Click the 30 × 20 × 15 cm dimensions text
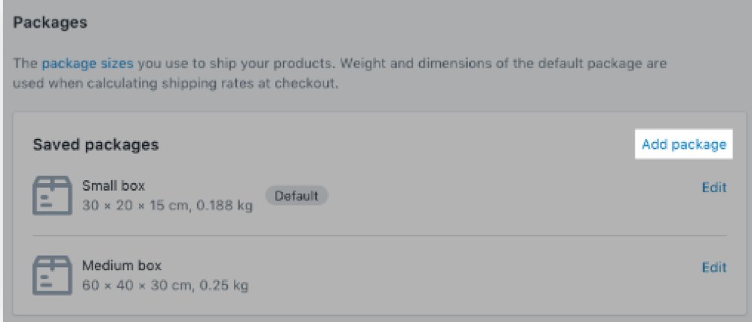Viewport: 752px width, 322px height. (137, 206)
